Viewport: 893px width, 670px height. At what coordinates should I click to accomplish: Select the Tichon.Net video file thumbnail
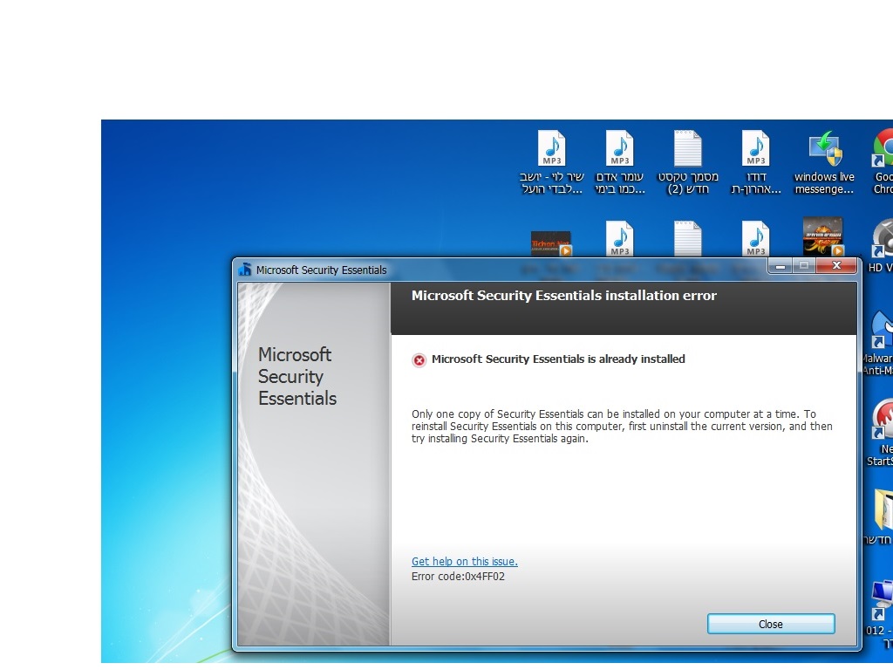click(551, 243)
